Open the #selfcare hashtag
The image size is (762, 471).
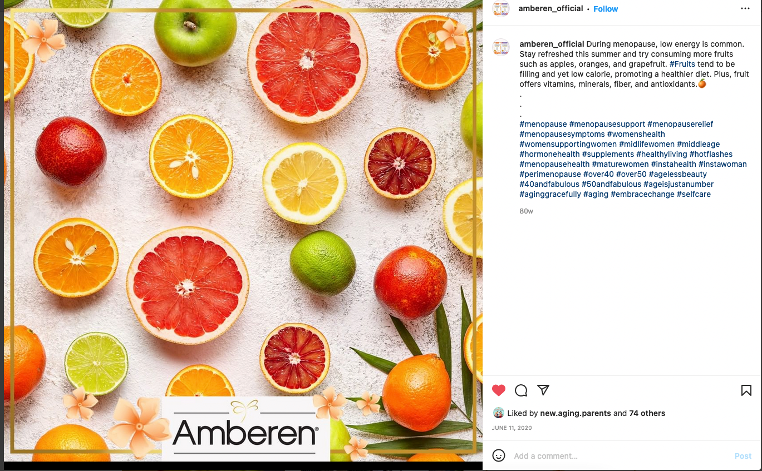tap(694, 194)
